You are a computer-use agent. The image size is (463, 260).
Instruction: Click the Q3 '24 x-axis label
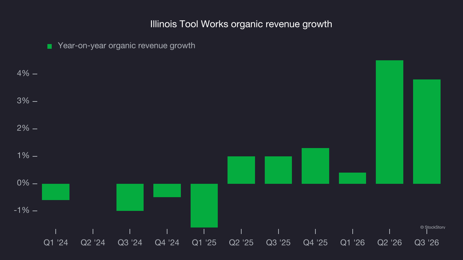coord(130,243)
